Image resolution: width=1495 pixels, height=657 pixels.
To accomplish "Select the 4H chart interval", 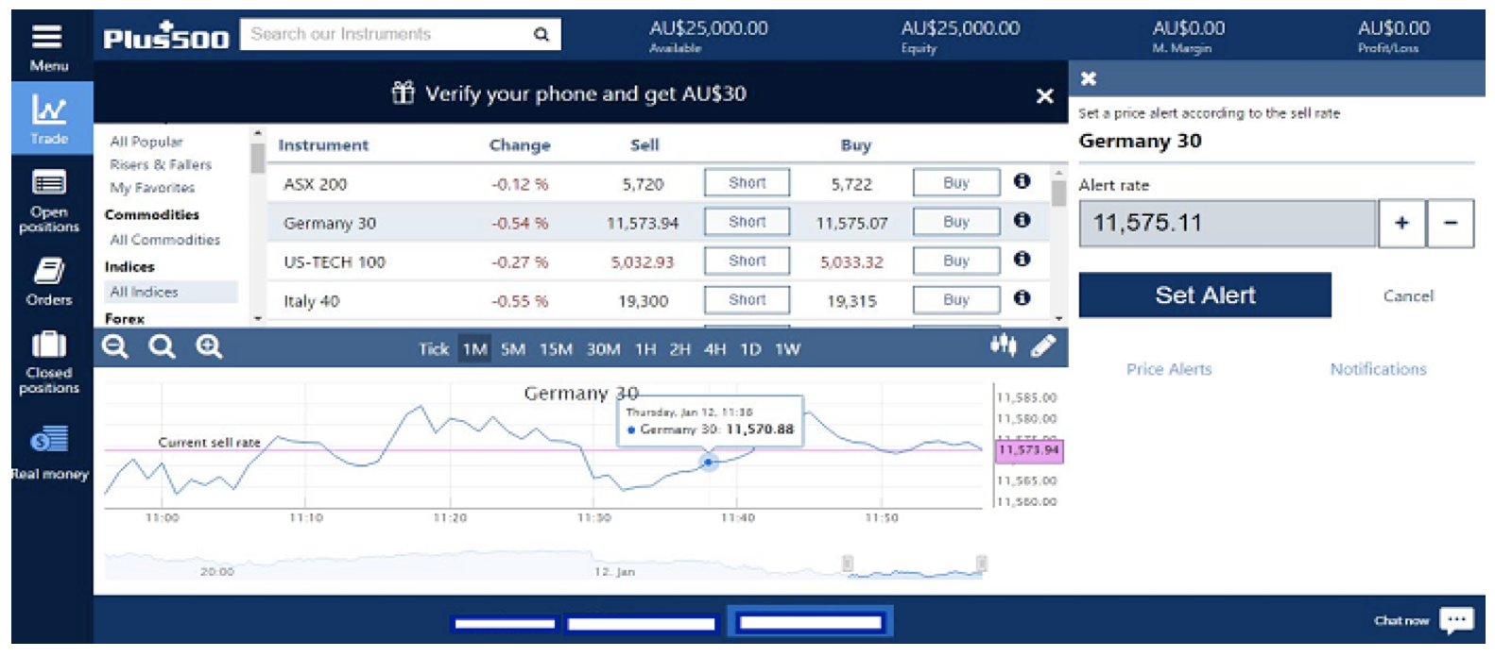I will coord(715,349).
